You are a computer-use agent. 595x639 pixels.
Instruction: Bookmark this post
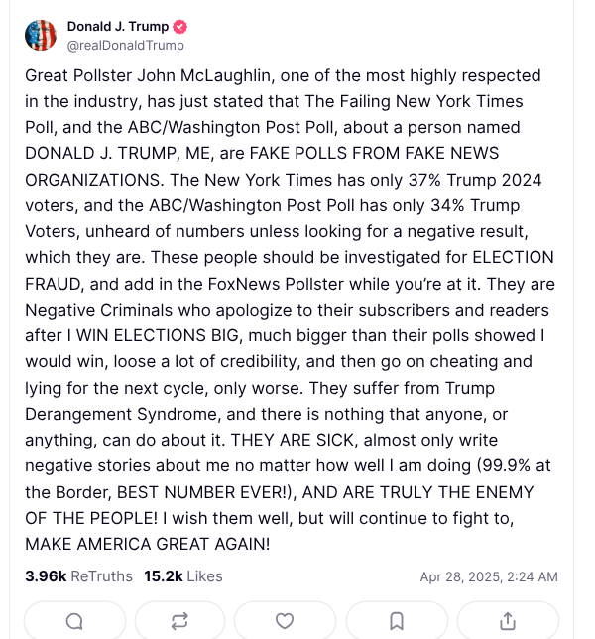tap(396, 621)
